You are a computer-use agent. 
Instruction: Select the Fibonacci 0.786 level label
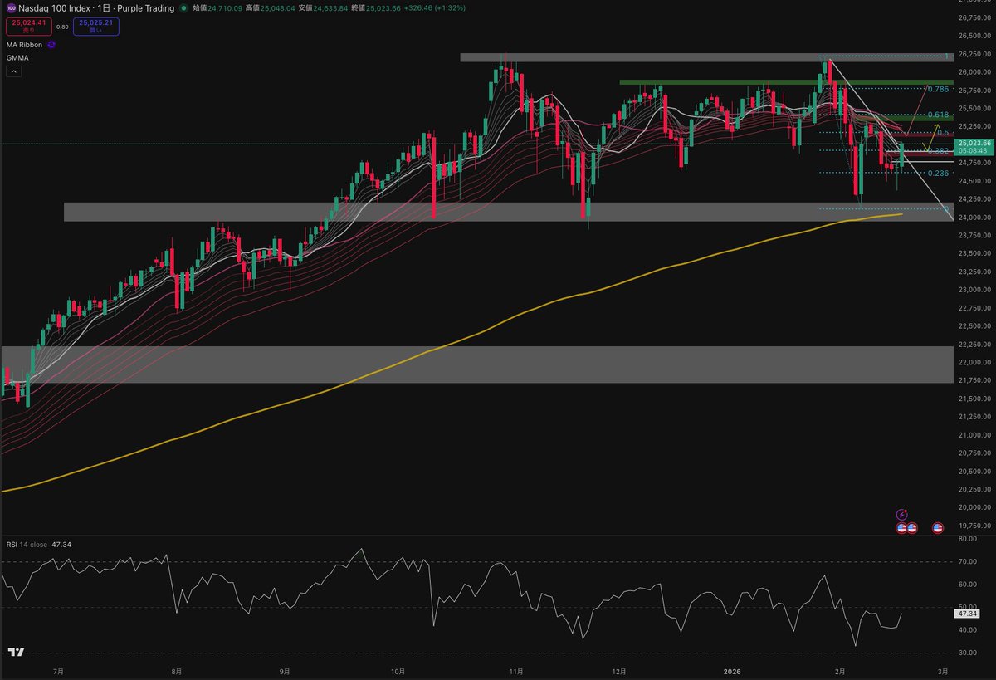pos(938,88)
